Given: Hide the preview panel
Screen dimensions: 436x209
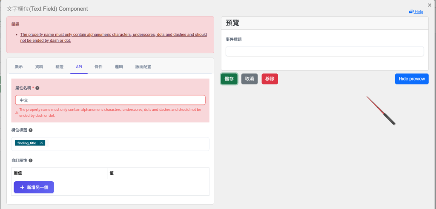Looking at the screenshot, I should click(x=412, y=79).
